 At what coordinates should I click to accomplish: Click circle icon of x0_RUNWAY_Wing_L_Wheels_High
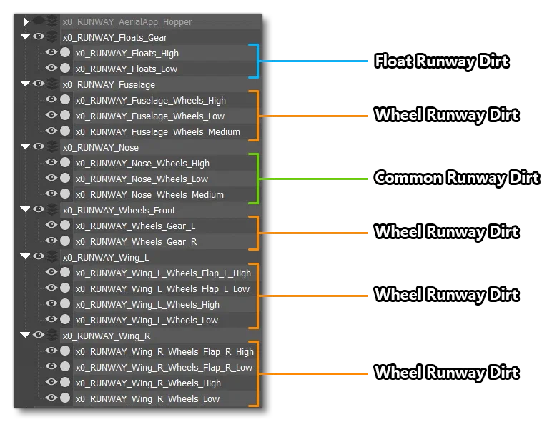(65, 304)
